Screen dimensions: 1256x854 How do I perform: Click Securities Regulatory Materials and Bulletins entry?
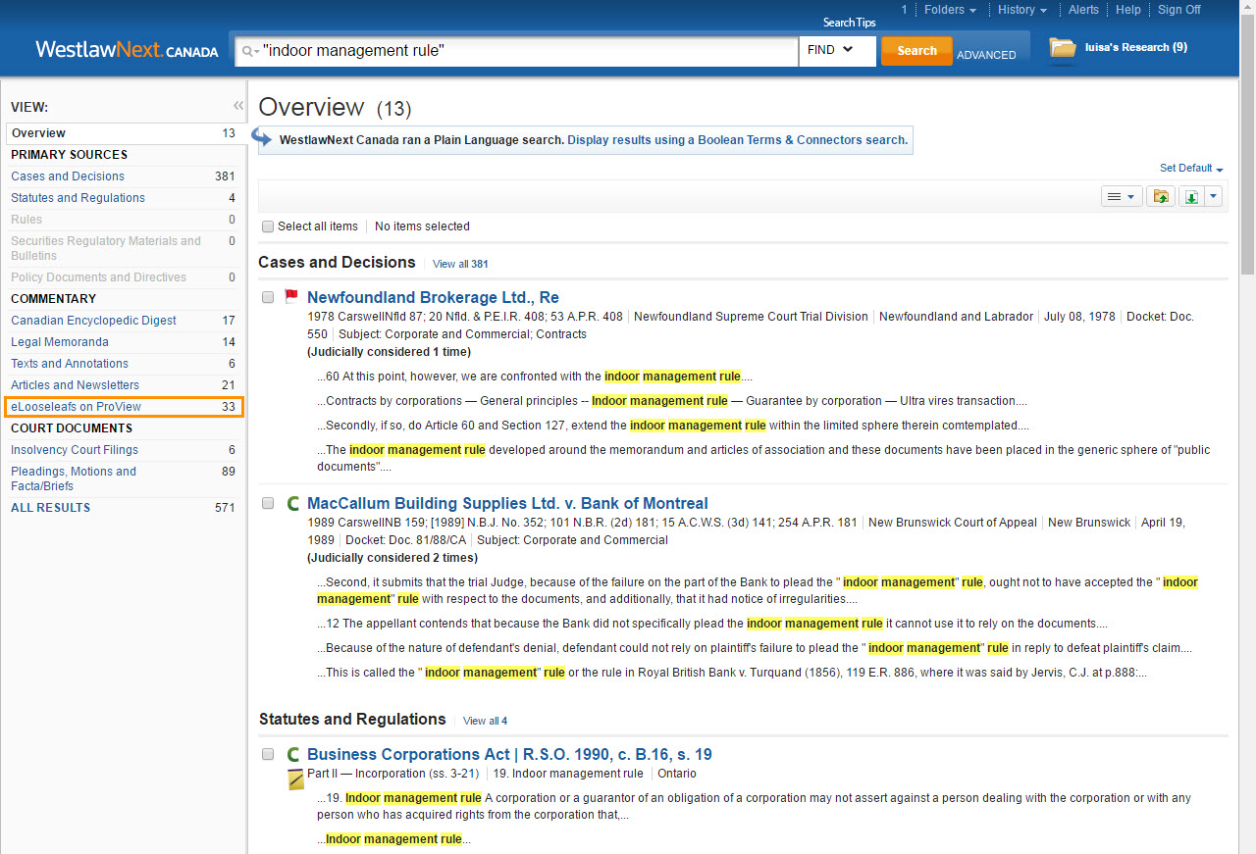pos(106,248)
